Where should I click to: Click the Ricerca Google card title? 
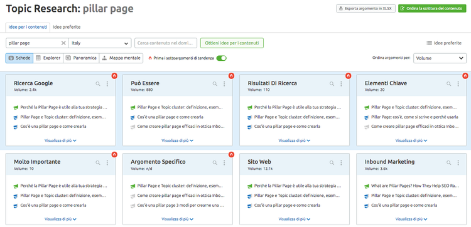33,83
